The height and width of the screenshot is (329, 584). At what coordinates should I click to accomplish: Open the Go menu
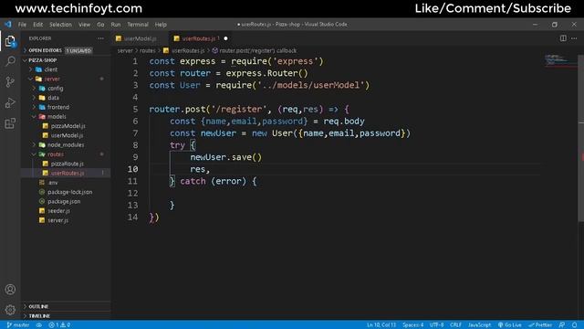[100, 25]
